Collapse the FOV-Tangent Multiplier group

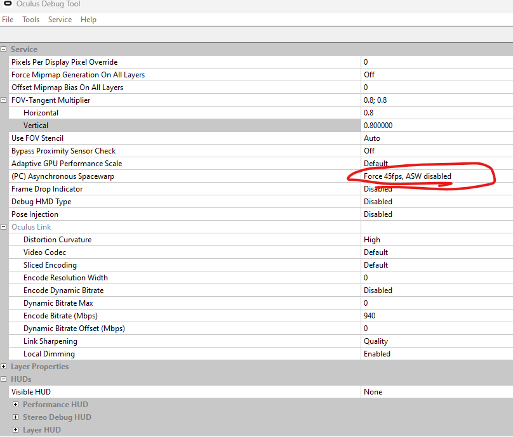pos(4,100)
